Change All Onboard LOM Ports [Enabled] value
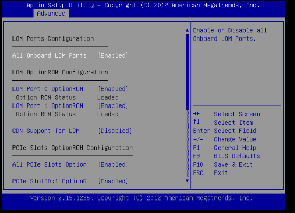The width and height of the screenshot is (295, 213). coord(113,56)
